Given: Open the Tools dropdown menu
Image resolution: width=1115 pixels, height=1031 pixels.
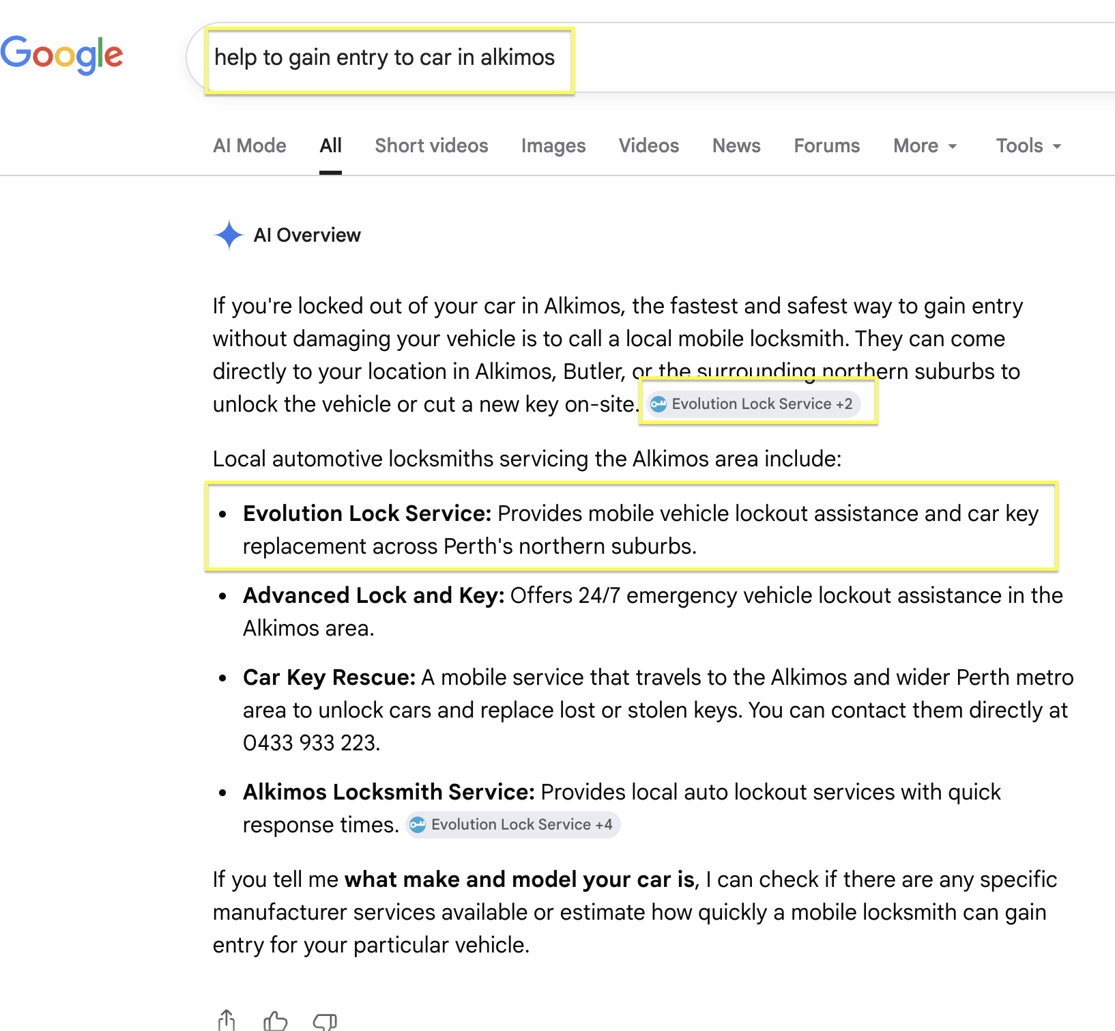Looking at the screenshot, I should [x=1028, y=146].
